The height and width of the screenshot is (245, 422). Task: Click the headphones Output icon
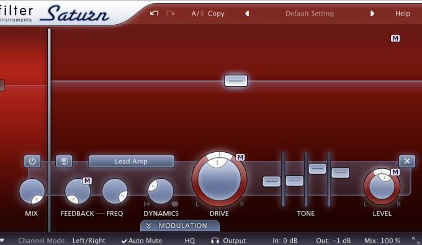click(215, 241)
